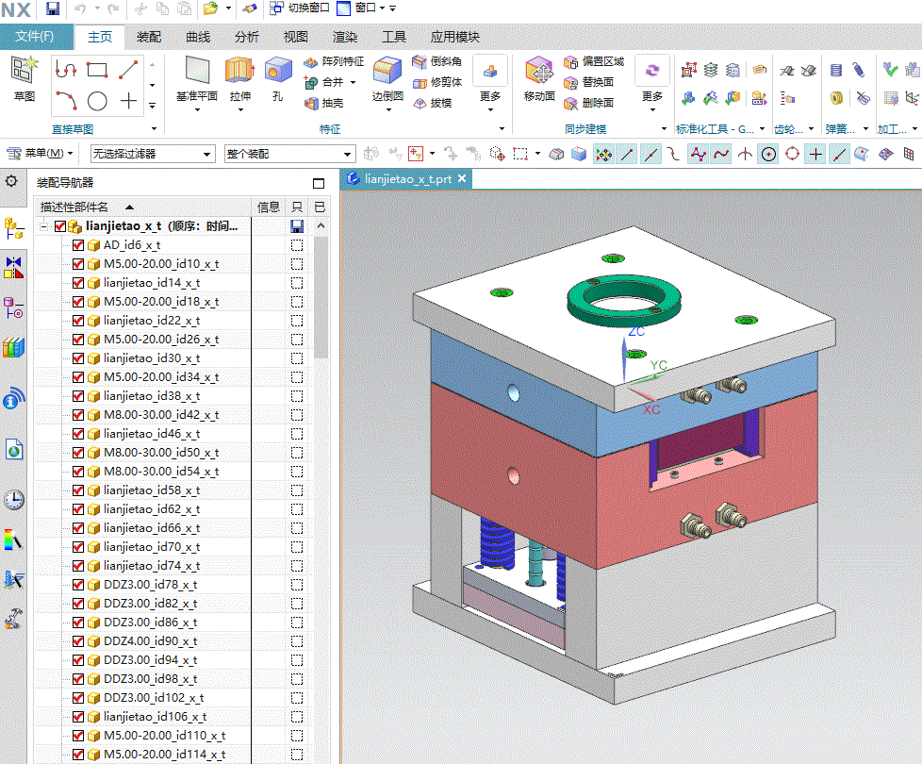This screenshot has width=922, height=764.
Task: Click the Edge Blend (边倒圆) icon
Action: tap(387, 71)
